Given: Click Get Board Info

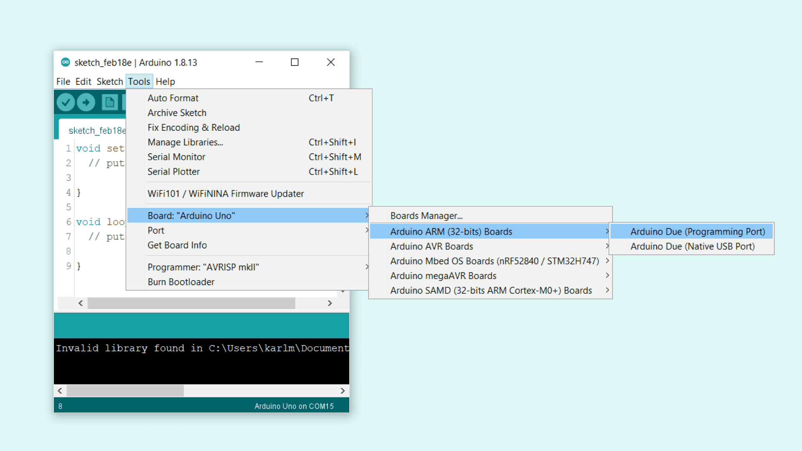Looking at the screenshot, I should coord(177,245).
